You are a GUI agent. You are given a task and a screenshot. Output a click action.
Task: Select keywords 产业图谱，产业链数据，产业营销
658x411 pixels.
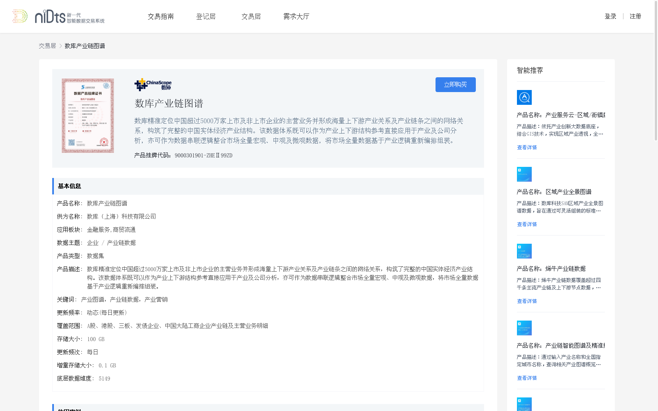[124, 300]
